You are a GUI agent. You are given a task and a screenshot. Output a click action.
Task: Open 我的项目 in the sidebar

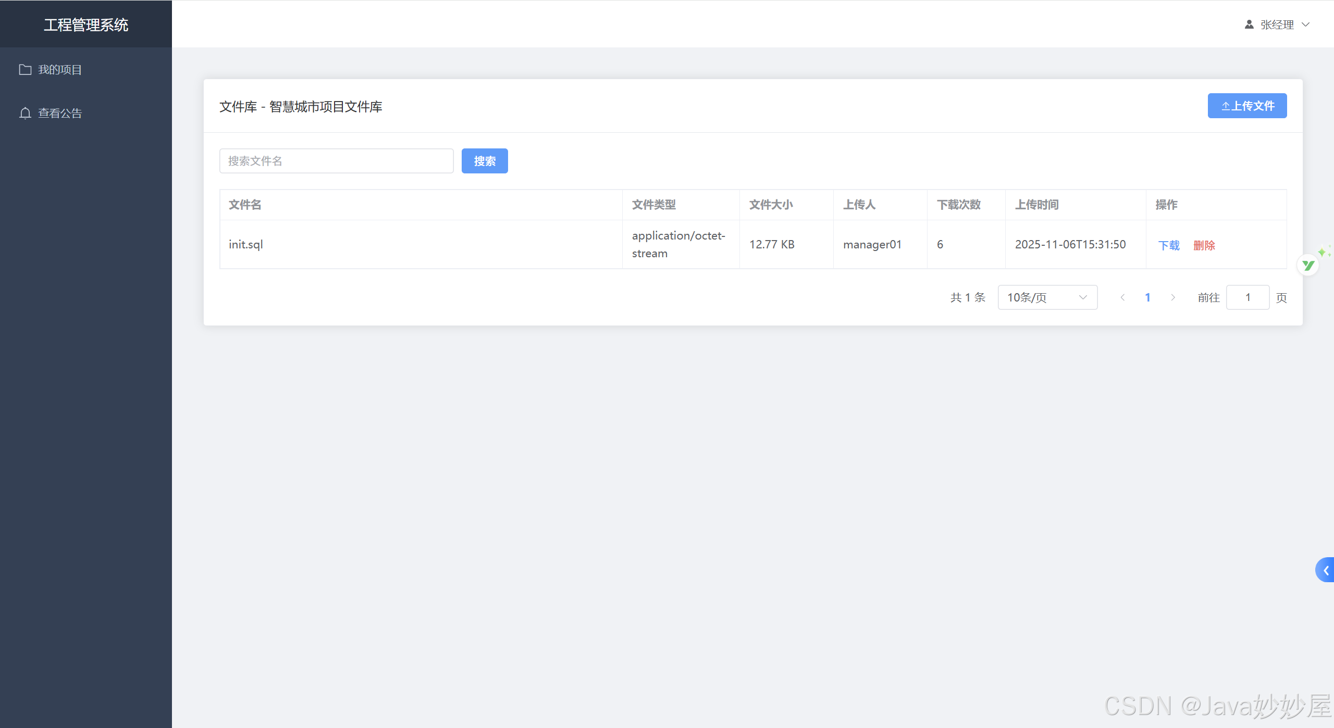(86, 69)
